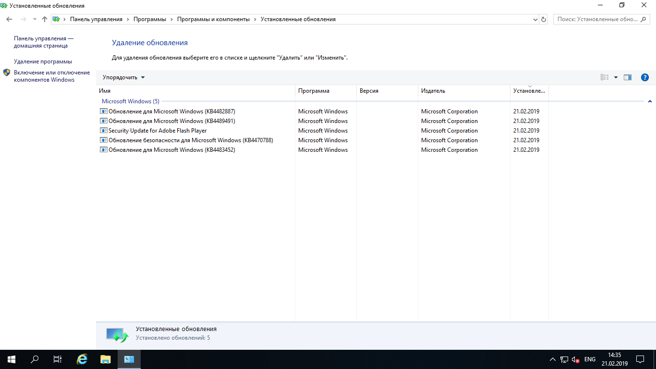
Task: Click icon beside KB4470788 update
Action: tap(103, 140)
